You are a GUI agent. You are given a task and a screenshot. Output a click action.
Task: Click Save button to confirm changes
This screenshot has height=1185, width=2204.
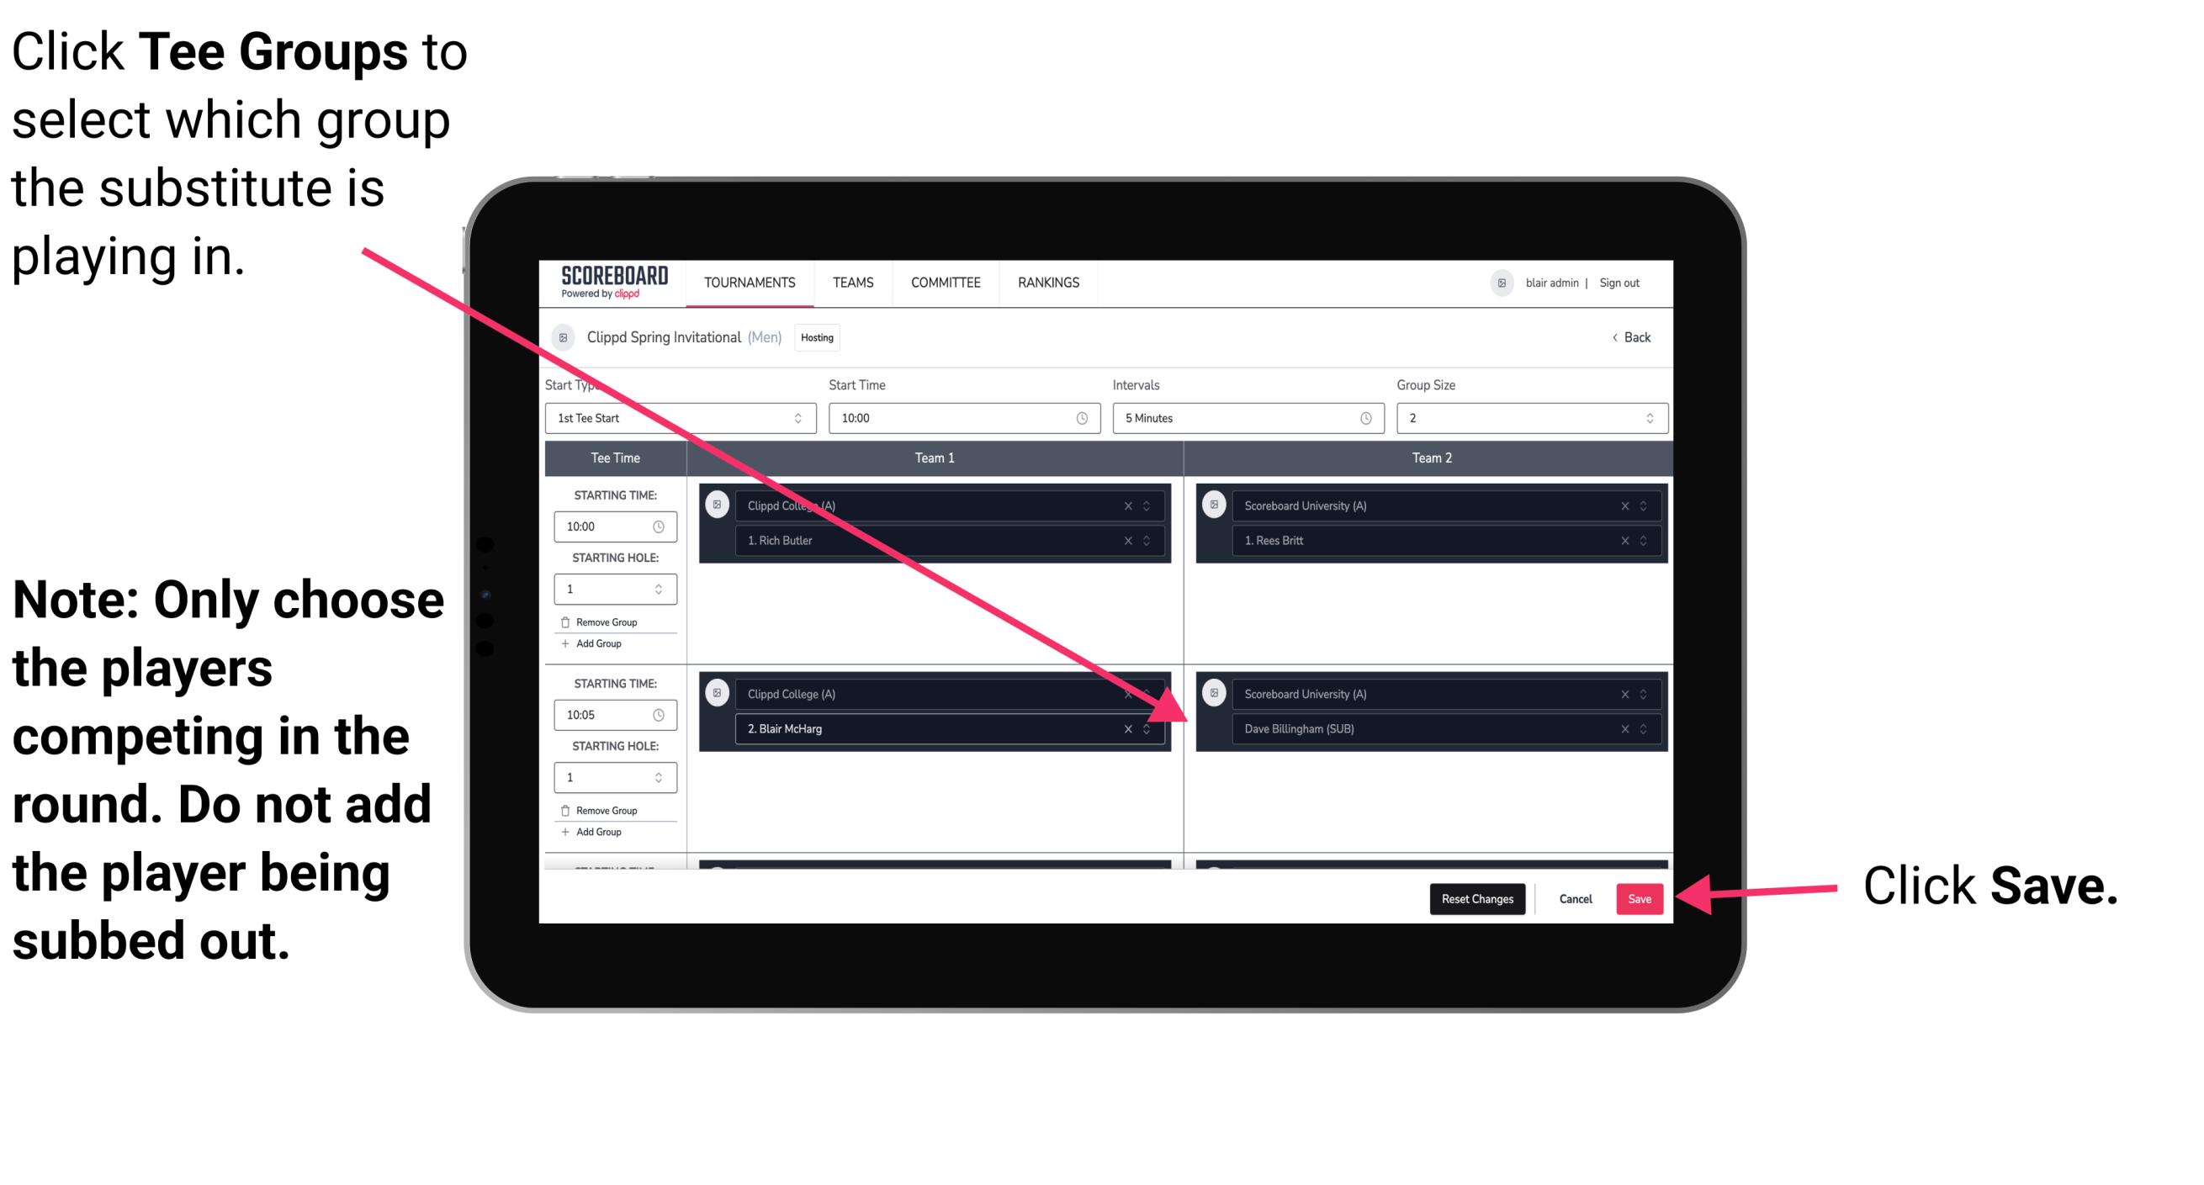tap(1638, 896)
